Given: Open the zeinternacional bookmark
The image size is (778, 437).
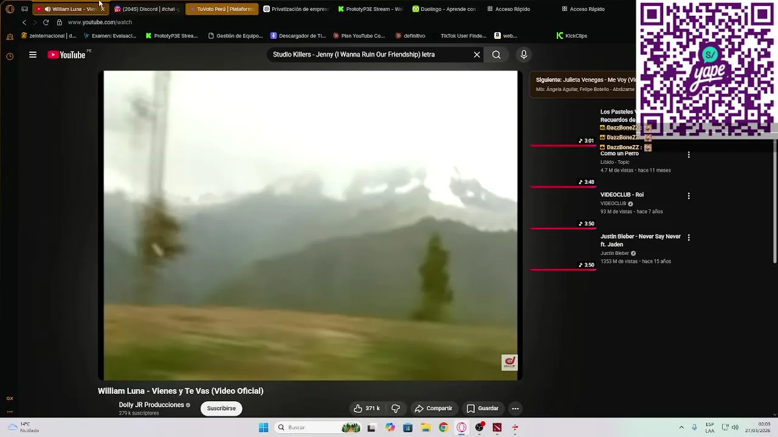Looking at the screenshot, I should 49,36.
